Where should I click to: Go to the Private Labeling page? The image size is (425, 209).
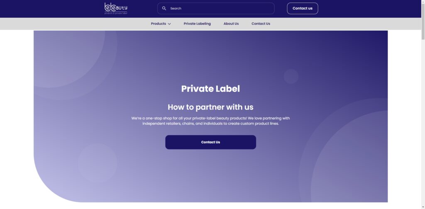point(197,24)
